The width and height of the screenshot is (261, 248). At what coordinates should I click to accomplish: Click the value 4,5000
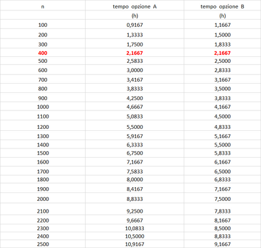(222, 116)
